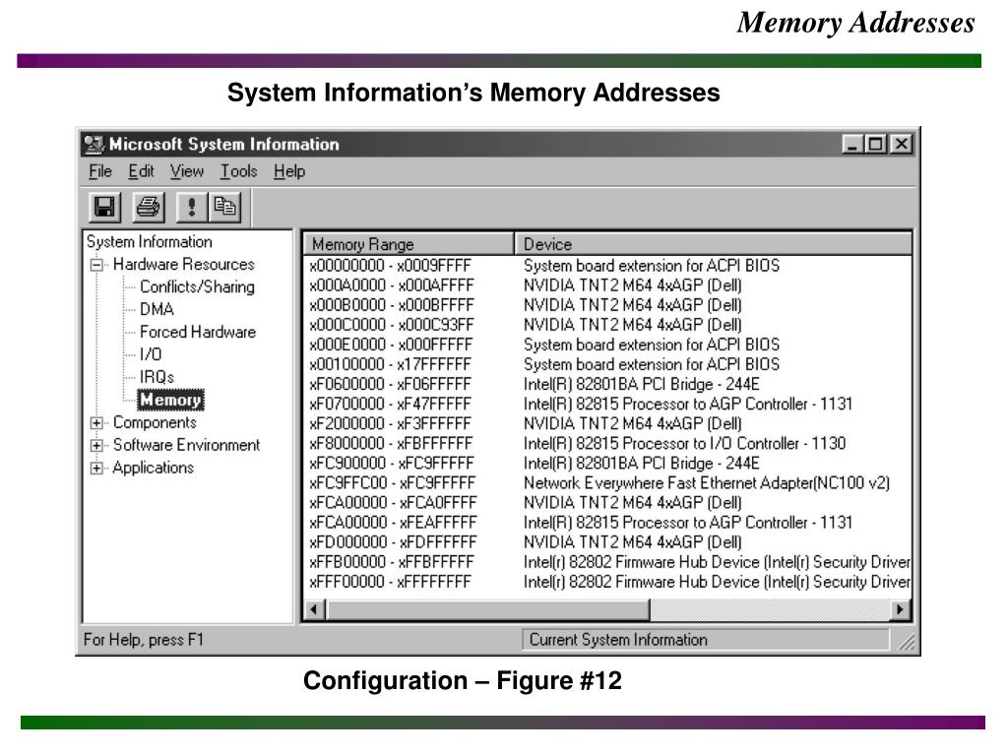Select row x000A0000 - x000AFFFF
1008x756 pixels.
pyautogui.click(x=607, y=285)
